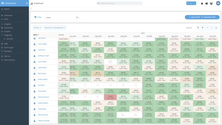Collapse the panel with left chevron
This screenshot has height=125, width=222.
31,9
